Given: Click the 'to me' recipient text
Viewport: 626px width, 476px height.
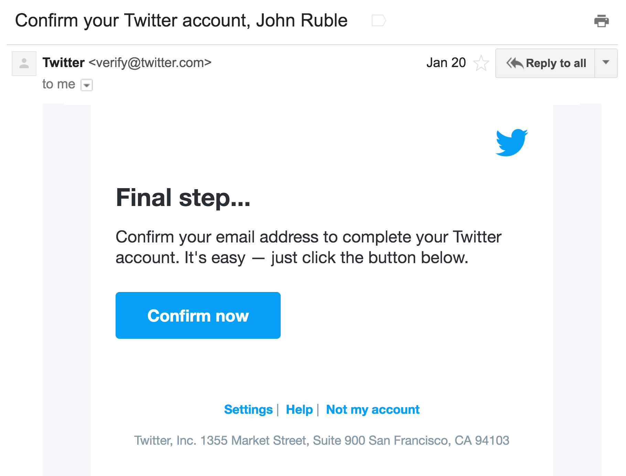Looking at the screenshot, I should (58, 84).
